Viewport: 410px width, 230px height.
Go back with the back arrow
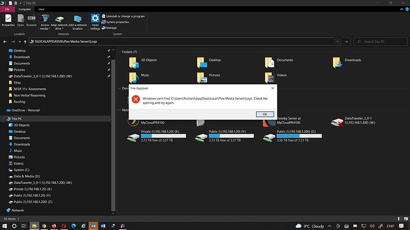click(5, 41)
